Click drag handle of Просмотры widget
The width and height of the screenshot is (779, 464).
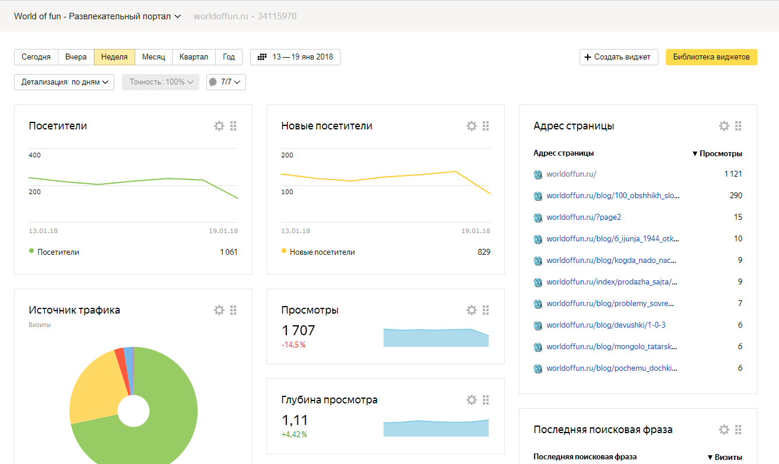coord(486,310)
